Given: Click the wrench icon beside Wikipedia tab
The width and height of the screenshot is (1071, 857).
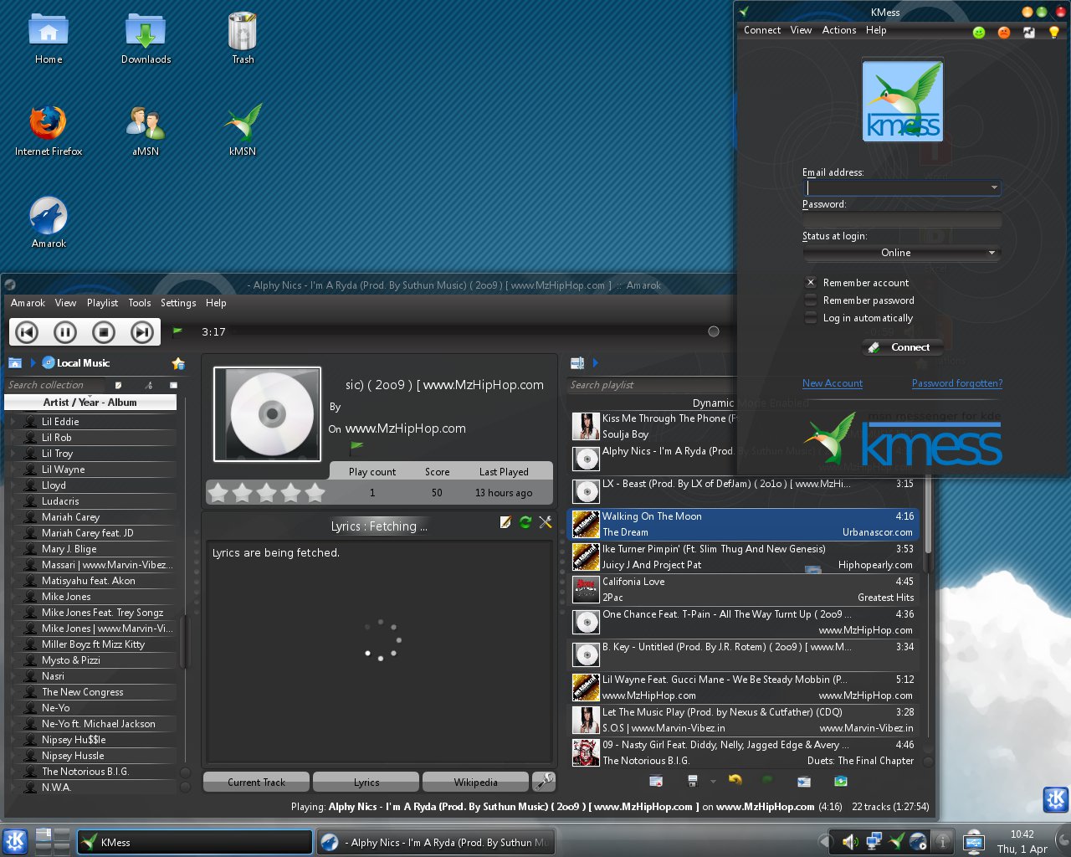Looking at the screenshot, I should coord(544,782).
